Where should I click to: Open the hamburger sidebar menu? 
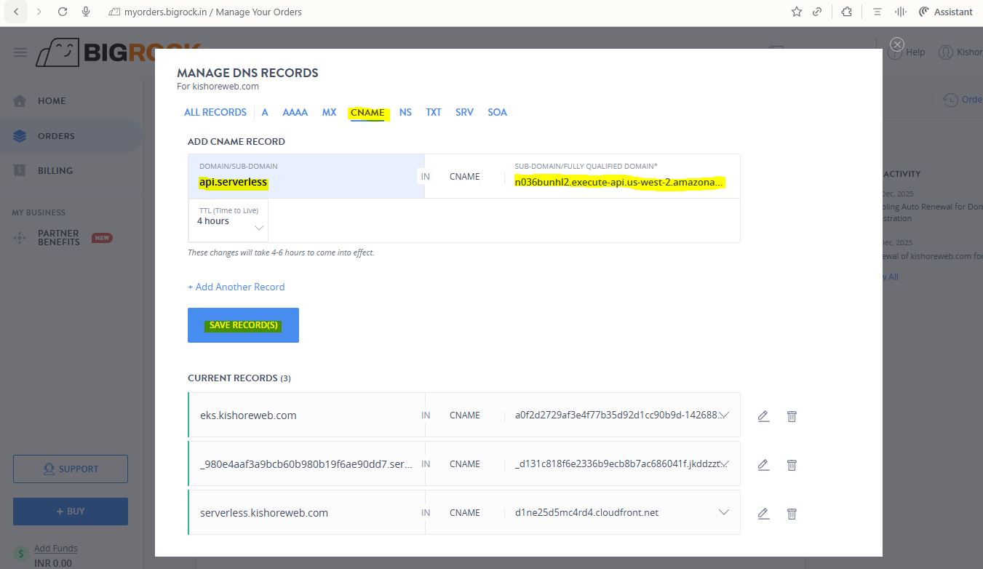20,52
